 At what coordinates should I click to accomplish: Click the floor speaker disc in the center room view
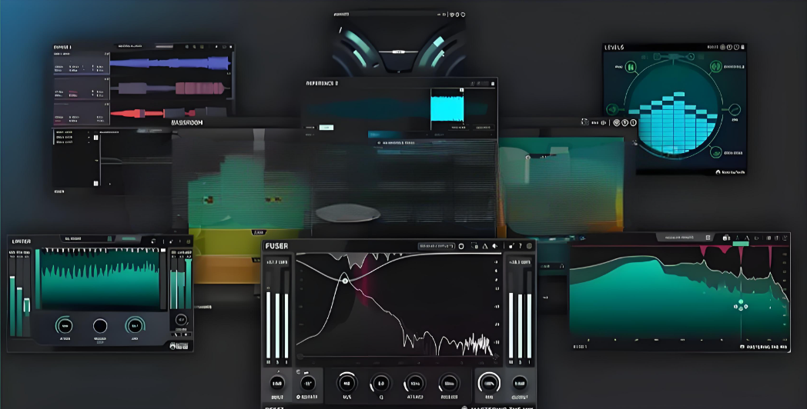pyautogui.click(x=348, y=213)
